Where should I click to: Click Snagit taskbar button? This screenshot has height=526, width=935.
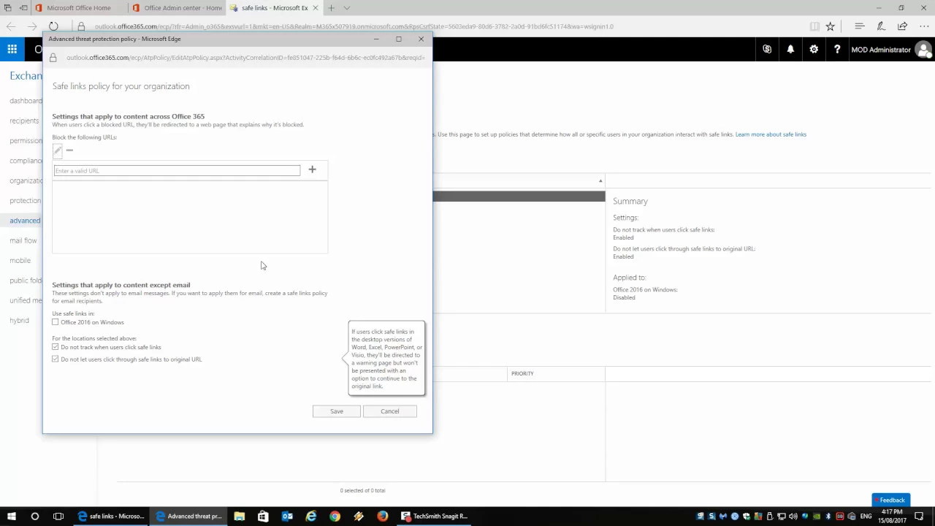click(435, 516)
